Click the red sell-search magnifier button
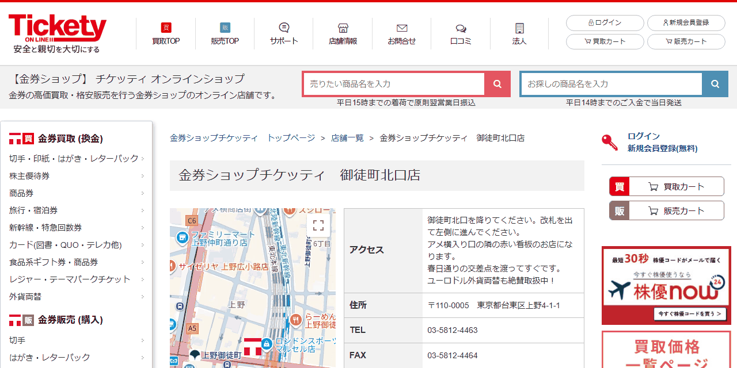737x368 pixels. click(x=497, y=84)
